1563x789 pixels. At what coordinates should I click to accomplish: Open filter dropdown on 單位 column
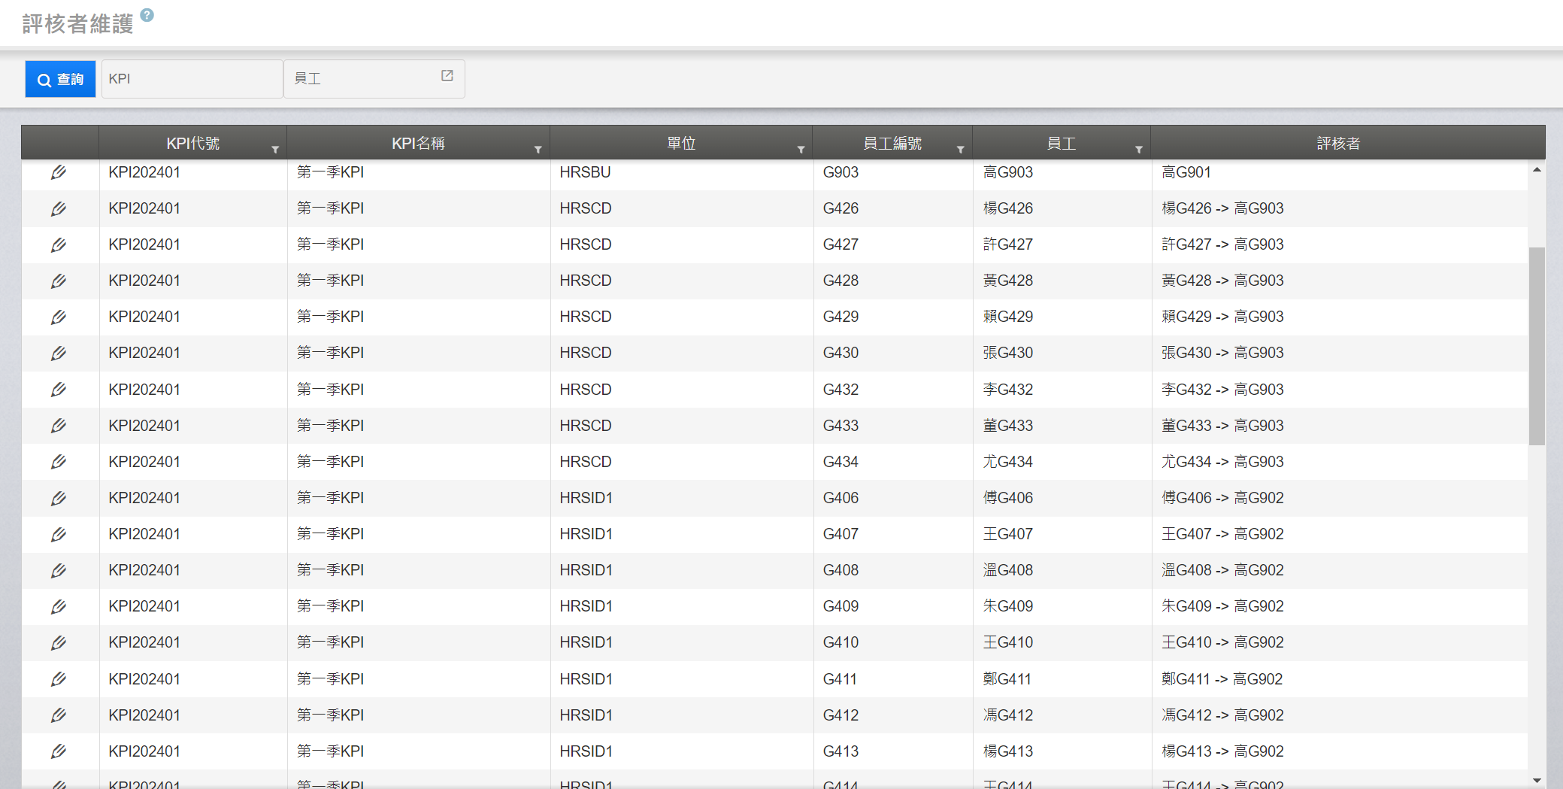click(x=801, y=150)
